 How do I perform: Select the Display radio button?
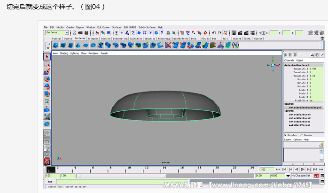(285, 135)
